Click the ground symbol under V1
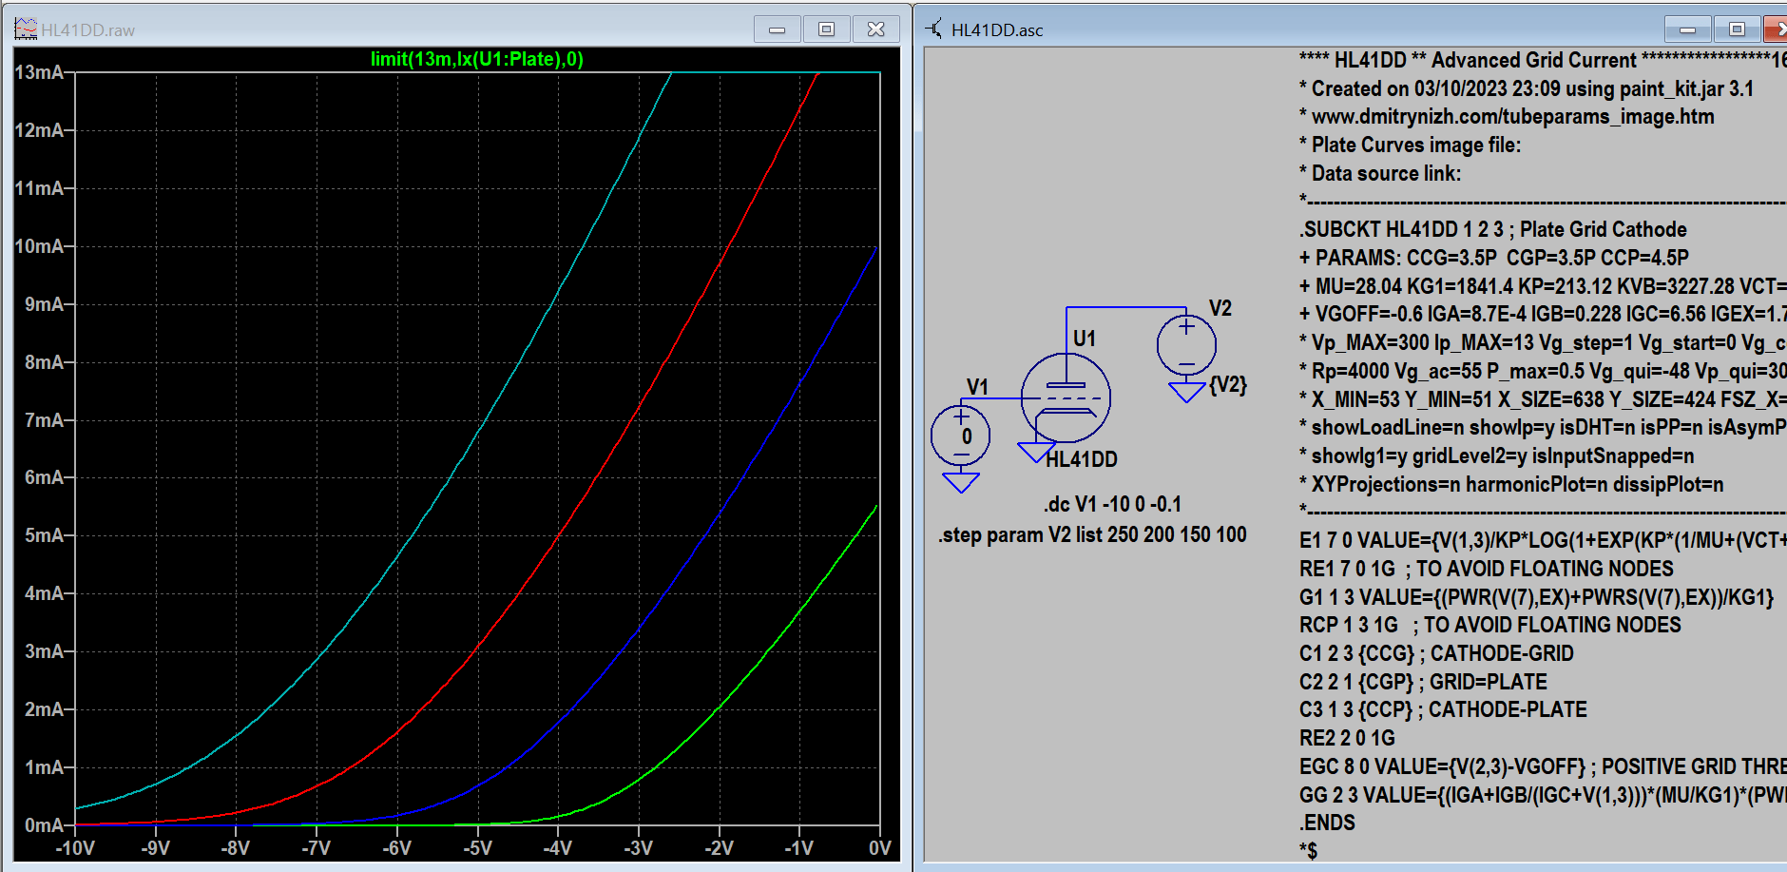This screenshot has width=1787, height=872. point(961,482)
